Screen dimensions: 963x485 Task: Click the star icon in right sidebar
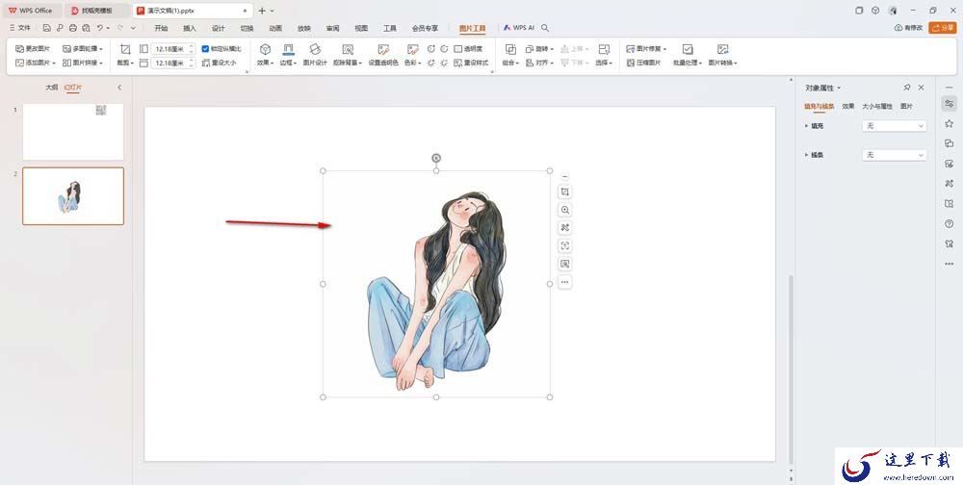click(x=949, y=123)
